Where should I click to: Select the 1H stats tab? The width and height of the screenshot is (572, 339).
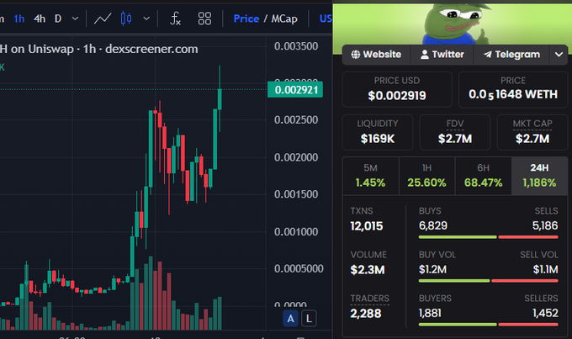[x=426, y=176]
